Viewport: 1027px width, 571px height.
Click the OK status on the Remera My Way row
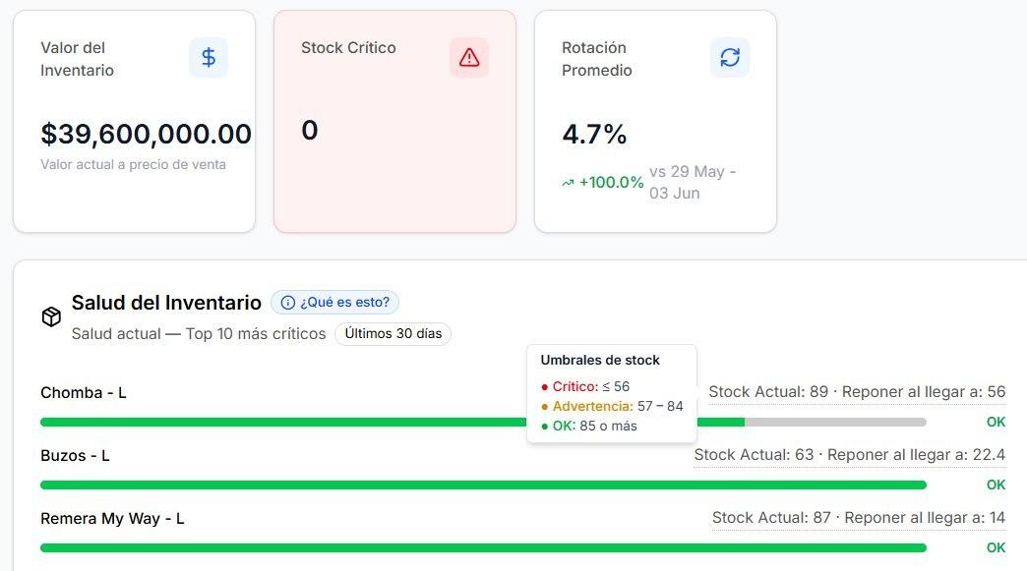[996, 547]
